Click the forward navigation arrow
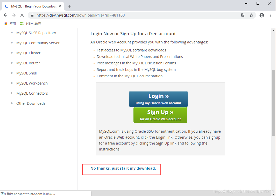 click(14, 15)
